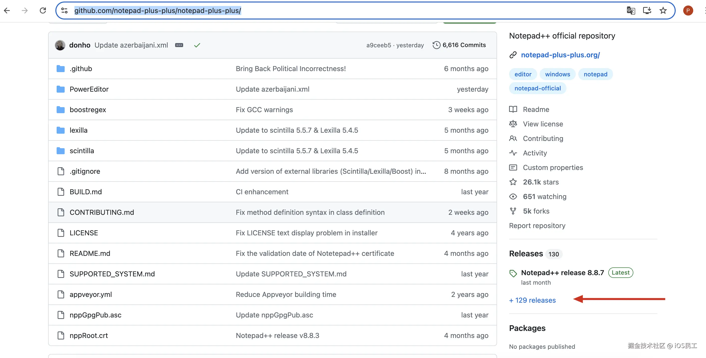Reload the page with the refresh icon
The height and width of the screenshot is (358, 706).
pos(43,11)
